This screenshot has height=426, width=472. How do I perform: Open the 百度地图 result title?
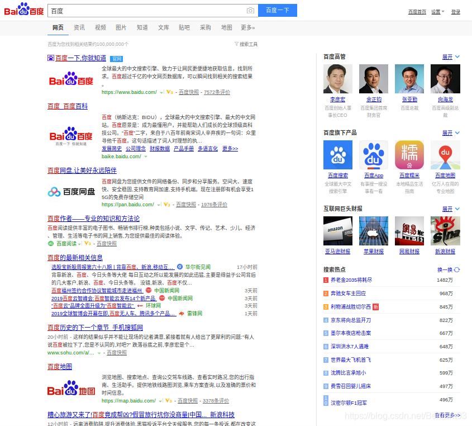point(60,367)
